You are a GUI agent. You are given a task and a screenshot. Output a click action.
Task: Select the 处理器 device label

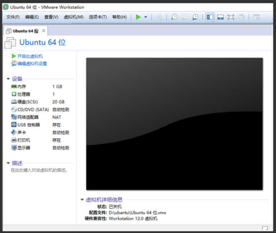[x=24, y=94]
